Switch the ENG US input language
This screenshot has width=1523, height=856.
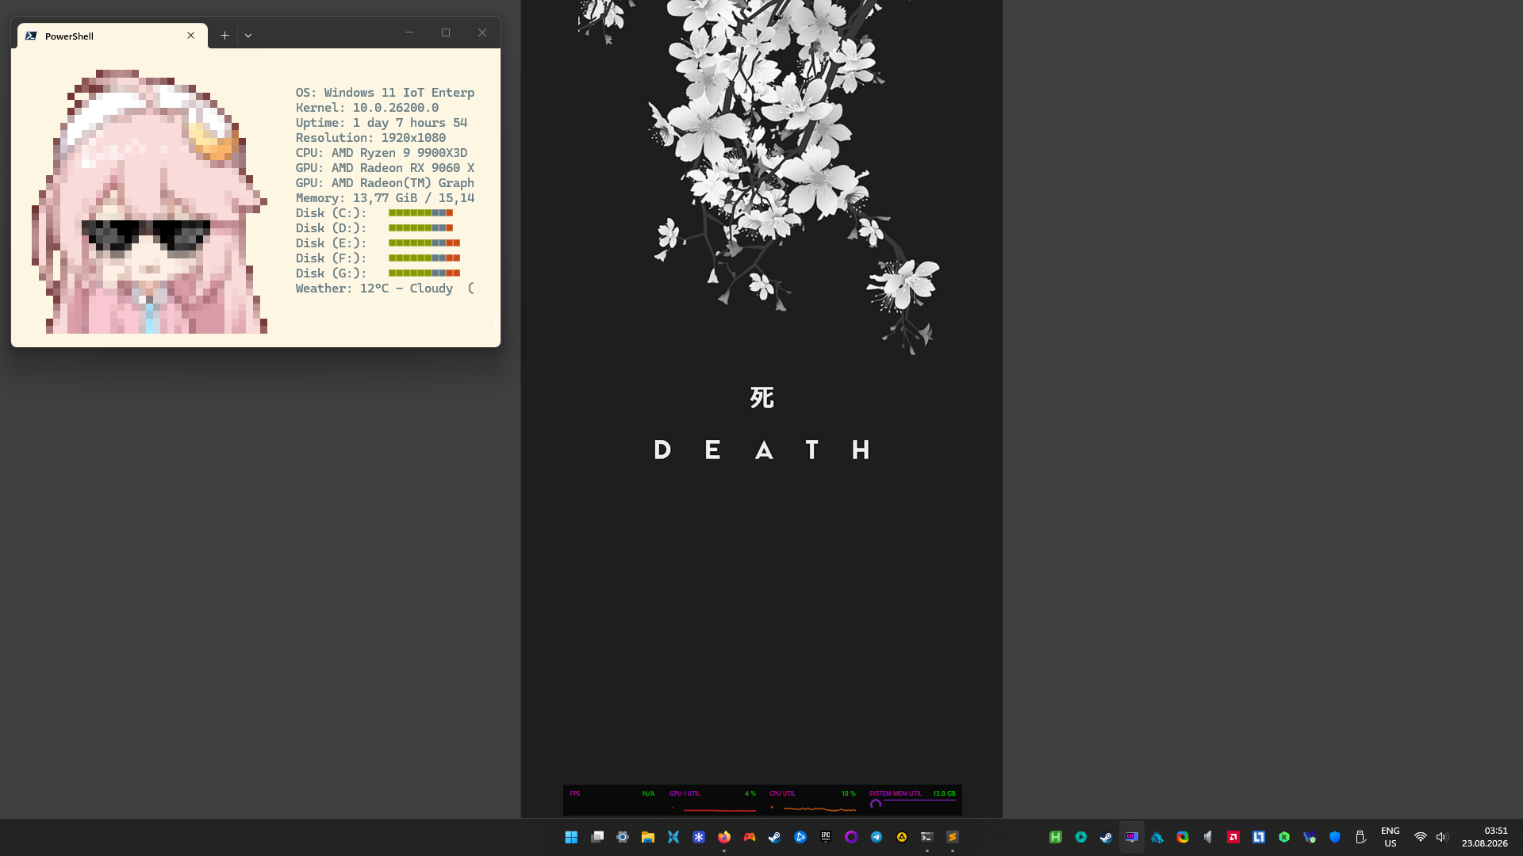tap(1391, 837)
